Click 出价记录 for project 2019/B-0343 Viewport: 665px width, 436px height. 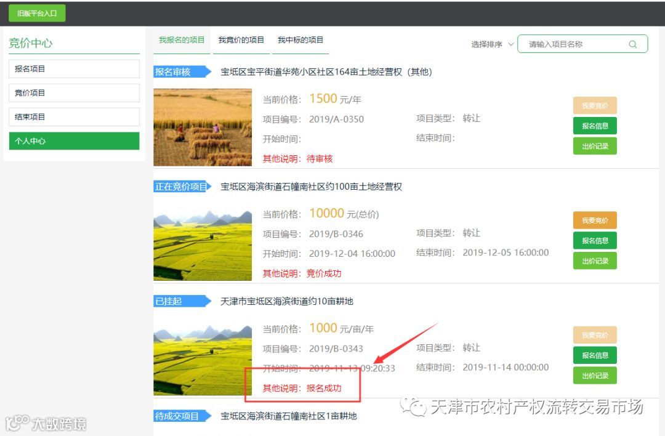[x=595, y=376]
